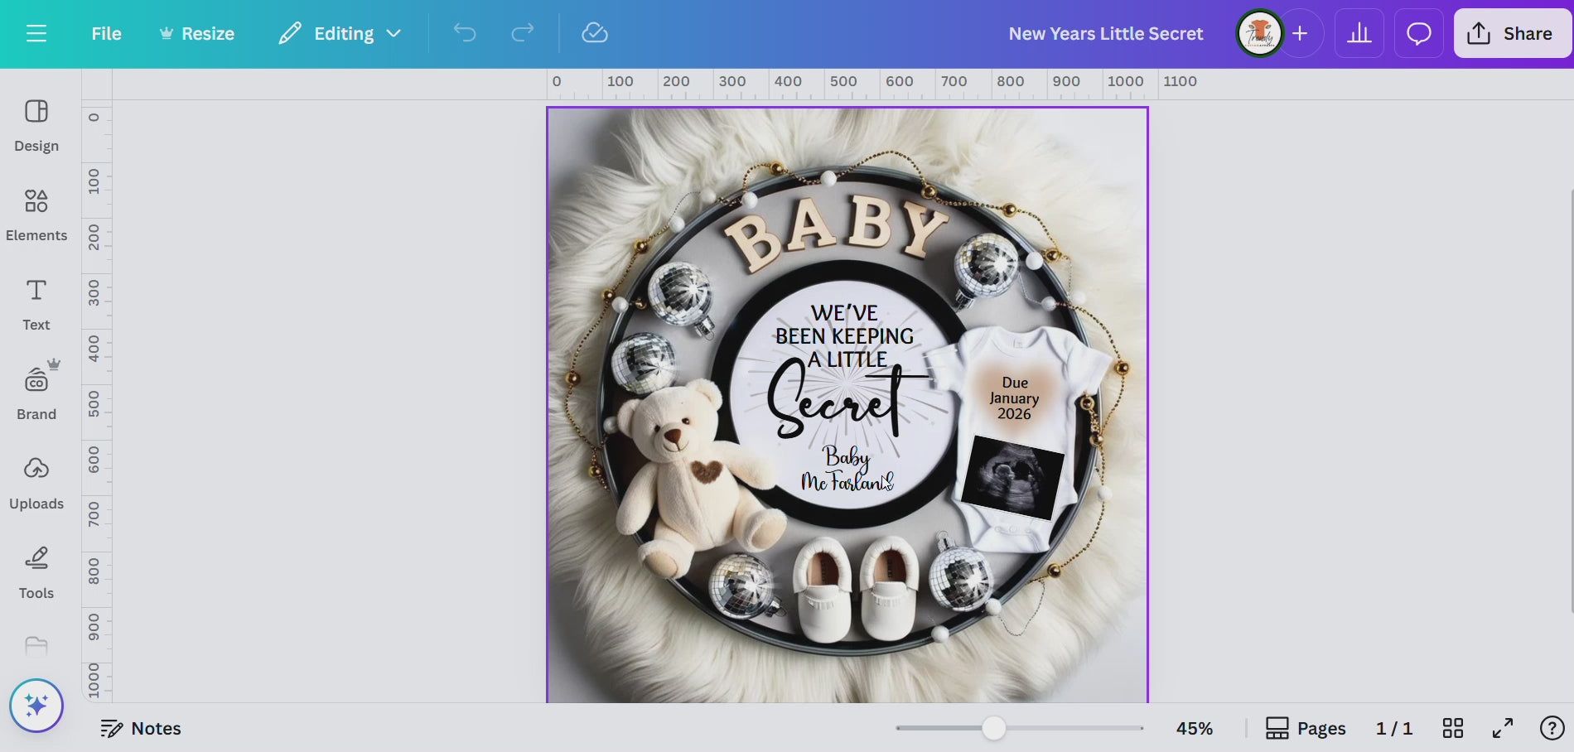Screen dimensions: 1574x752
Task: Add collaborator with plus button
Action: pos(1301,34)
